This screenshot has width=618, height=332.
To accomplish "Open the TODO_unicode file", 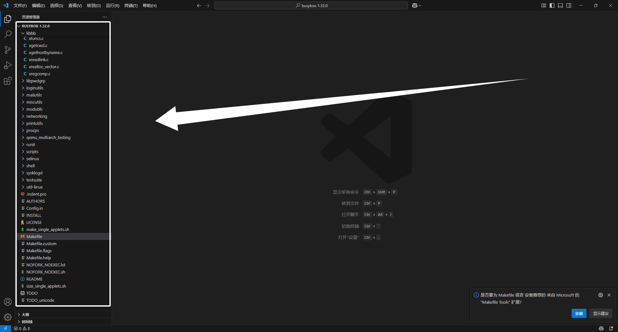I will (x=63, y=300).
